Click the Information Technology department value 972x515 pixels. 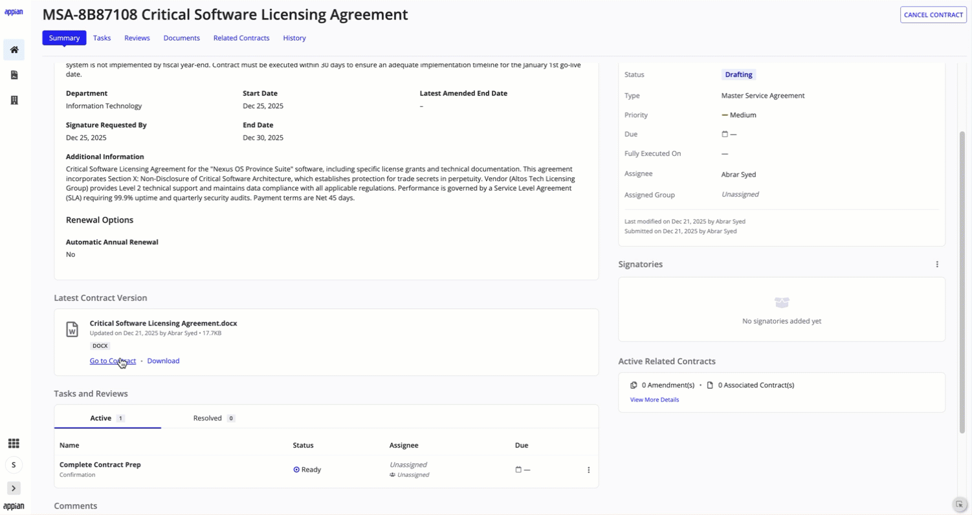(104, 106)
